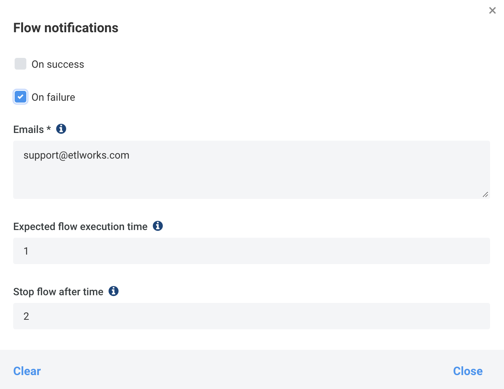Click the Expected flow execution time info icon
This screenshot has width=504, height=389.
158,226
